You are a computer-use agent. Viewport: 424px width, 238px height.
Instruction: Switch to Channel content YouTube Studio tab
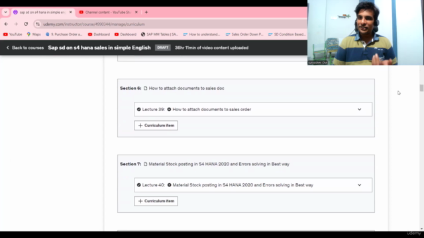pyautogui.click(x=108, y=12)
